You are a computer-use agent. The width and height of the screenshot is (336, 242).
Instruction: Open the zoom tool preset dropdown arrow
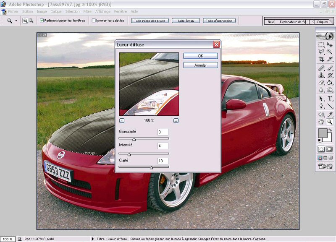[x=16, y=21]
